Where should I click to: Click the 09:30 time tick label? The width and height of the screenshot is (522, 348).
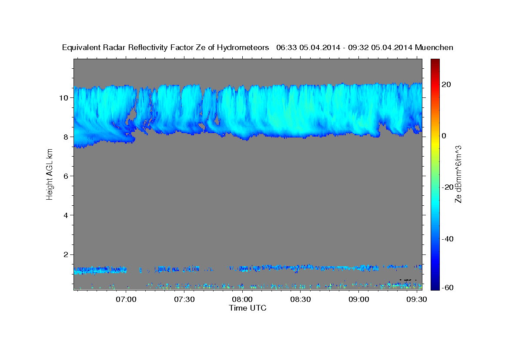tap(416, 299)
